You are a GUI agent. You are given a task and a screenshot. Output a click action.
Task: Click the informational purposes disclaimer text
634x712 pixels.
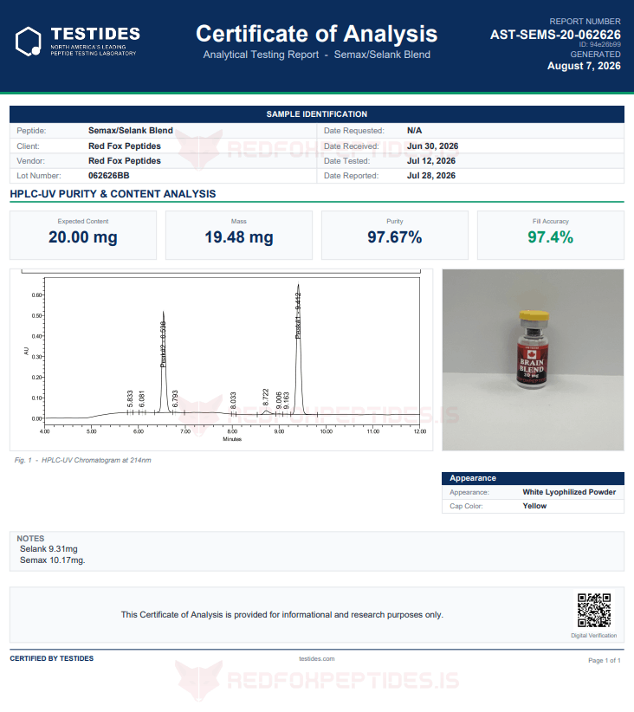[282, 615]
